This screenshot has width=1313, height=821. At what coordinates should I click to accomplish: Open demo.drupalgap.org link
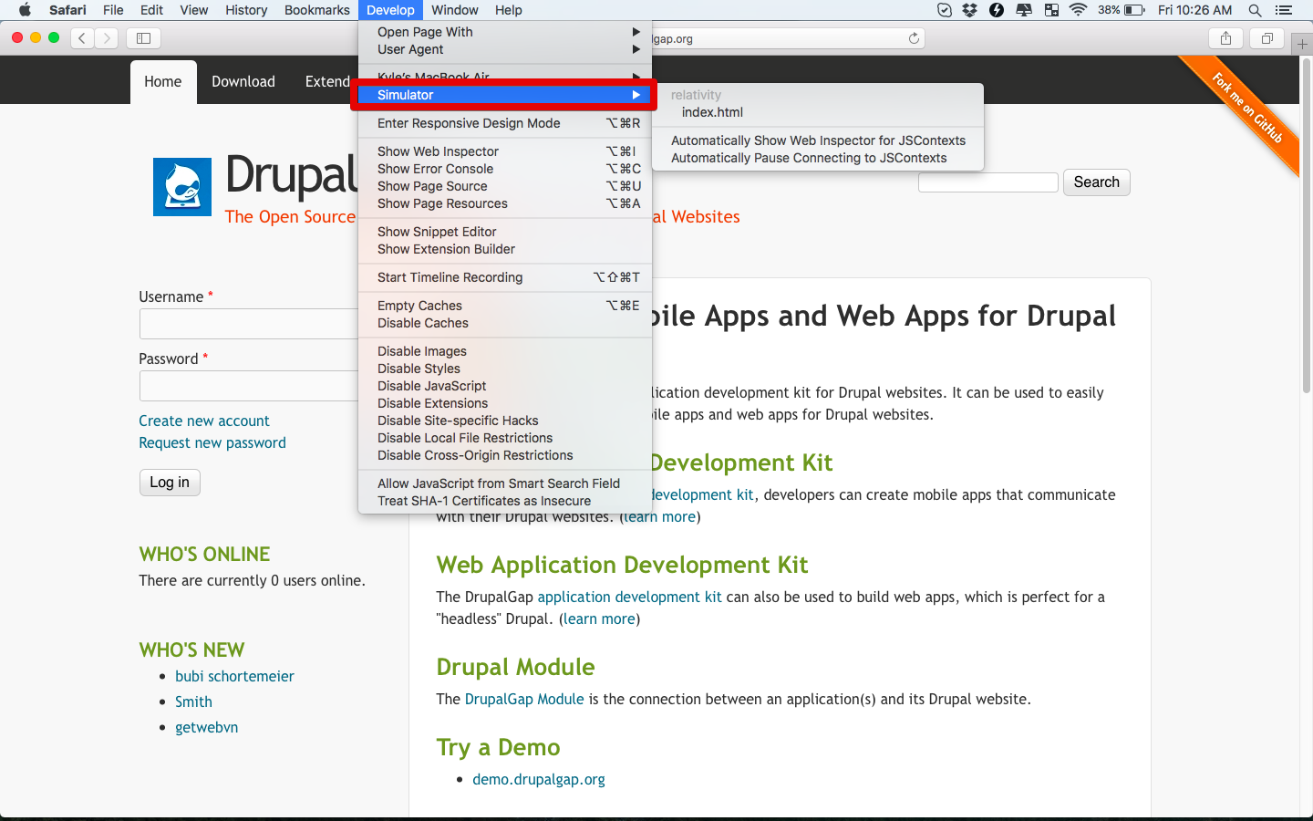pyautogui.click(x=539, y=779)
